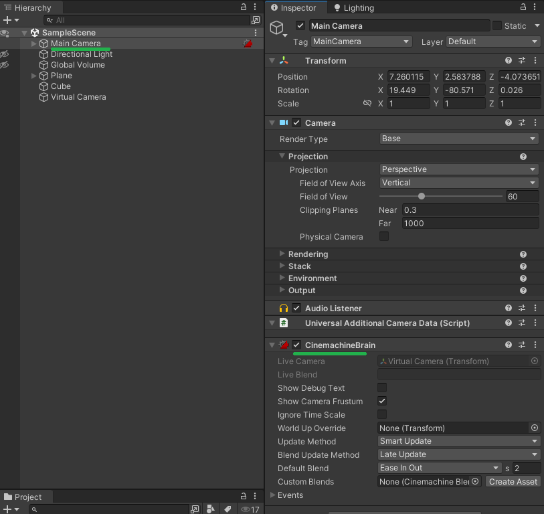
Task: Toggle the Static checkbox
Action: [497, 25]
